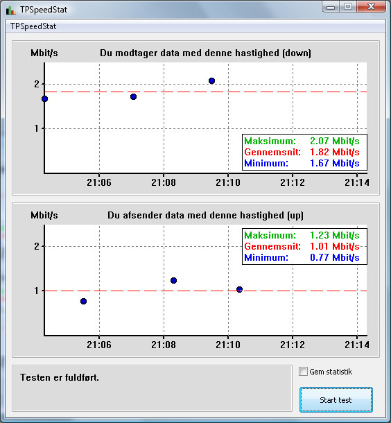
Task: Click the 21:12 label on upload chart axis
Action: (x=293, y=345)
